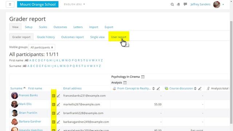
Task: Click the Analysis total column header
Action: pyautogui.click(x=220, y=88)
